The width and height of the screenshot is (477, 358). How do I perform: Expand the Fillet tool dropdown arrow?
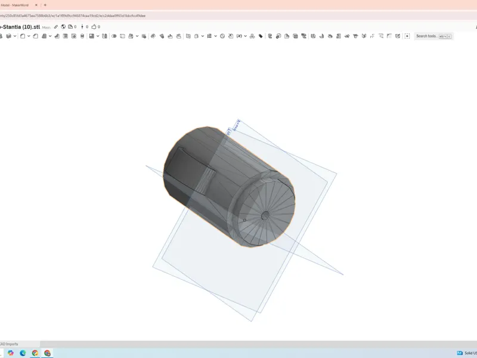(29, 36)
